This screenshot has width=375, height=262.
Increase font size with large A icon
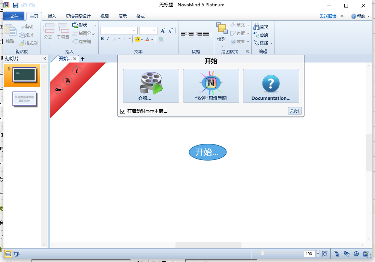[x=163, y=31]
